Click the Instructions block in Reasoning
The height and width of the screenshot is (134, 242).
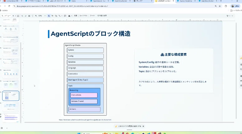[84, 95]
